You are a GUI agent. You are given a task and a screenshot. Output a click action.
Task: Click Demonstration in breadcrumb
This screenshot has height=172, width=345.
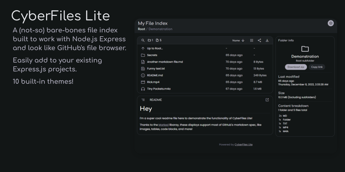click(160, 29)
